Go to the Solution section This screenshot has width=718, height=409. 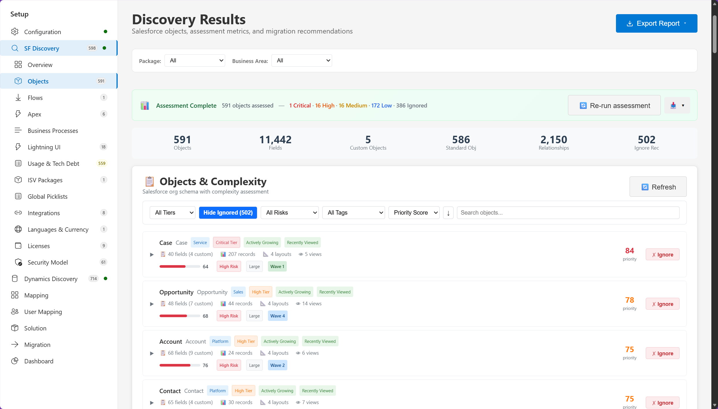[x=59, y=328]
